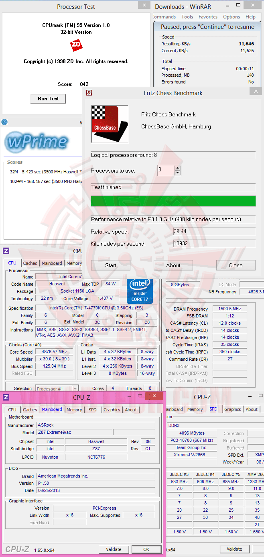Image resolution: width=264 pixels, height=557 pixels.
Task: Click the Xtreem-LV-2666 part number field
Action: click(192, 455)
